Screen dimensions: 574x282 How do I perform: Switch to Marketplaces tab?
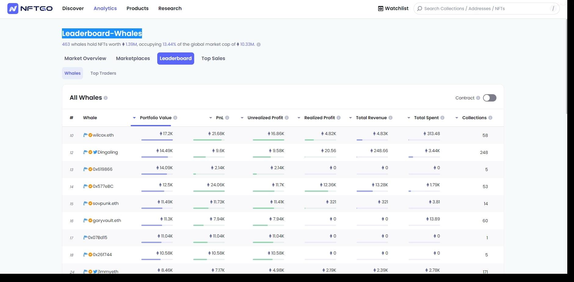click(133, 59)
